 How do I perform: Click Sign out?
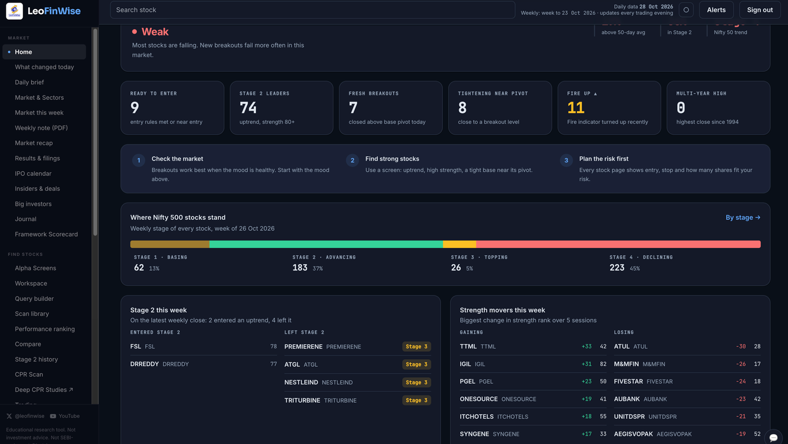pyautogui.click(x=759, y=10)
